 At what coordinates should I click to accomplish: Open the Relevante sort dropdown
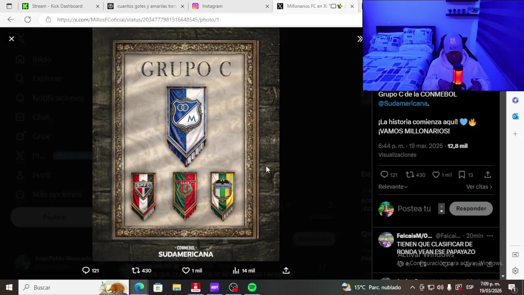tap(393, 187)
